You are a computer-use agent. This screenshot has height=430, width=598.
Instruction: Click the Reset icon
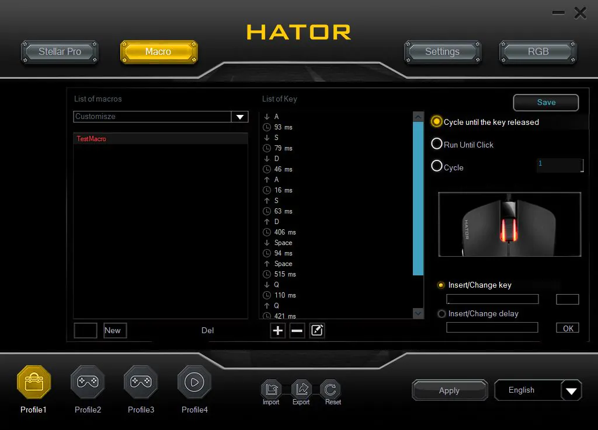pyautogui.click(x=331, y=389)
